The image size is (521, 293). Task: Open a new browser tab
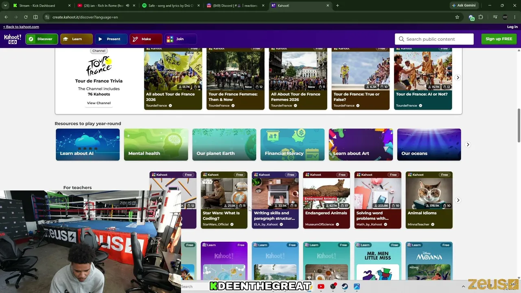pos(337,6)
